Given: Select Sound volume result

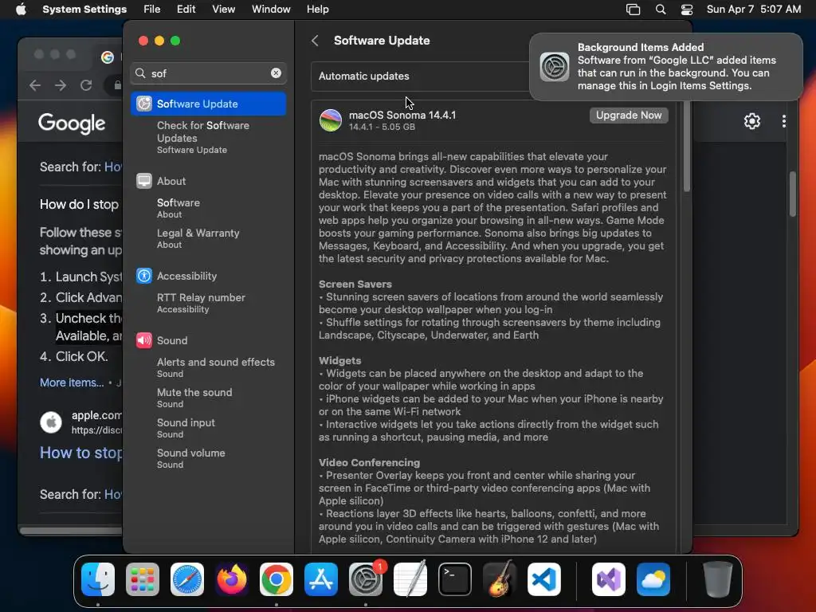Looking at the screenshot, I should pyautogui.click(x=208, y=458).
